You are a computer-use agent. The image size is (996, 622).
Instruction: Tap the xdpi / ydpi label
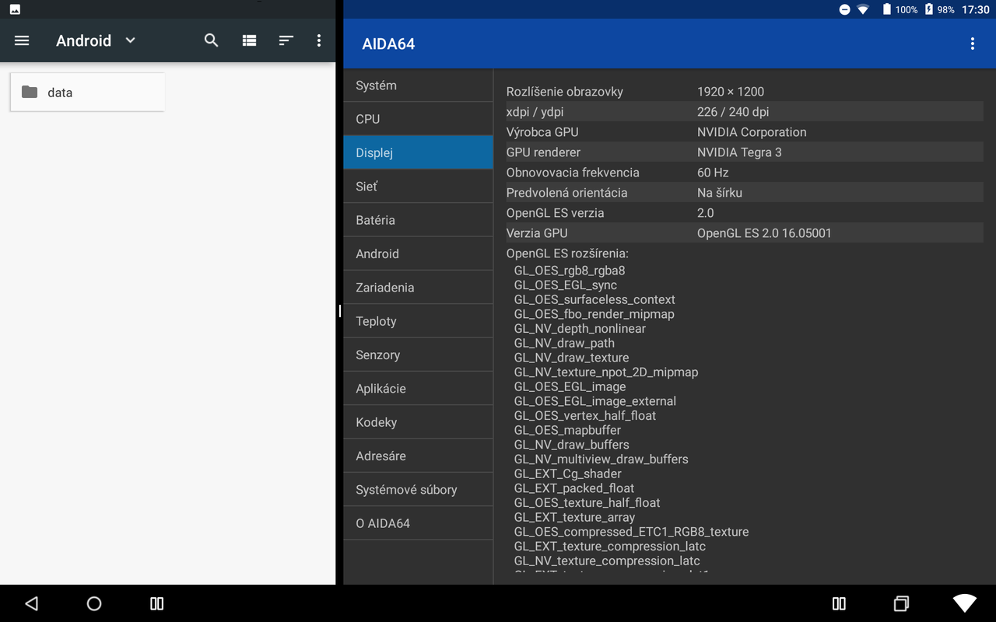535,112
